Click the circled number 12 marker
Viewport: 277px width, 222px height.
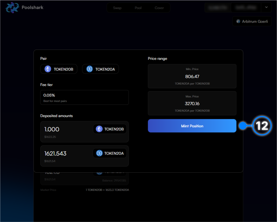point(261,126)
